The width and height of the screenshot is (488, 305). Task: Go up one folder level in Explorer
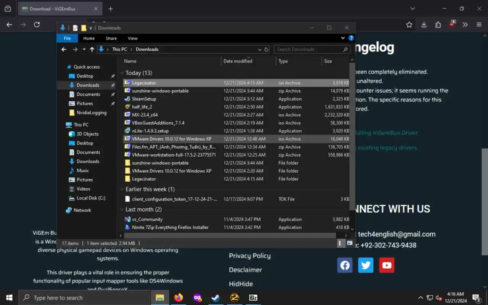pos(92,49)
